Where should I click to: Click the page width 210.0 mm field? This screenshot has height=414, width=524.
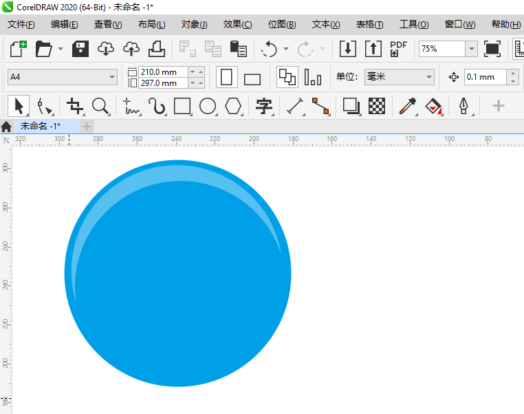(162, 72)
